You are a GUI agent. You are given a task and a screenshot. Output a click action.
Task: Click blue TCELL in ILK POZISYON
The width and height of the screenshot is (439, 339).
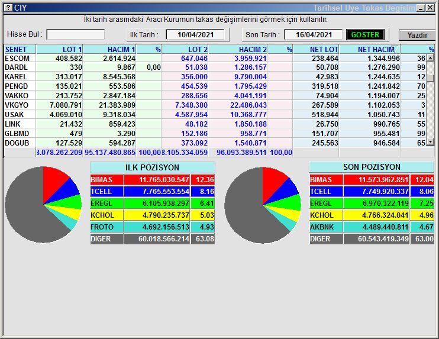[x=106, y=192]
